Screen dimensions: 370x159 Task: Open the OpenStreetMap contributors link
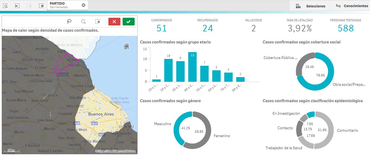117,151
